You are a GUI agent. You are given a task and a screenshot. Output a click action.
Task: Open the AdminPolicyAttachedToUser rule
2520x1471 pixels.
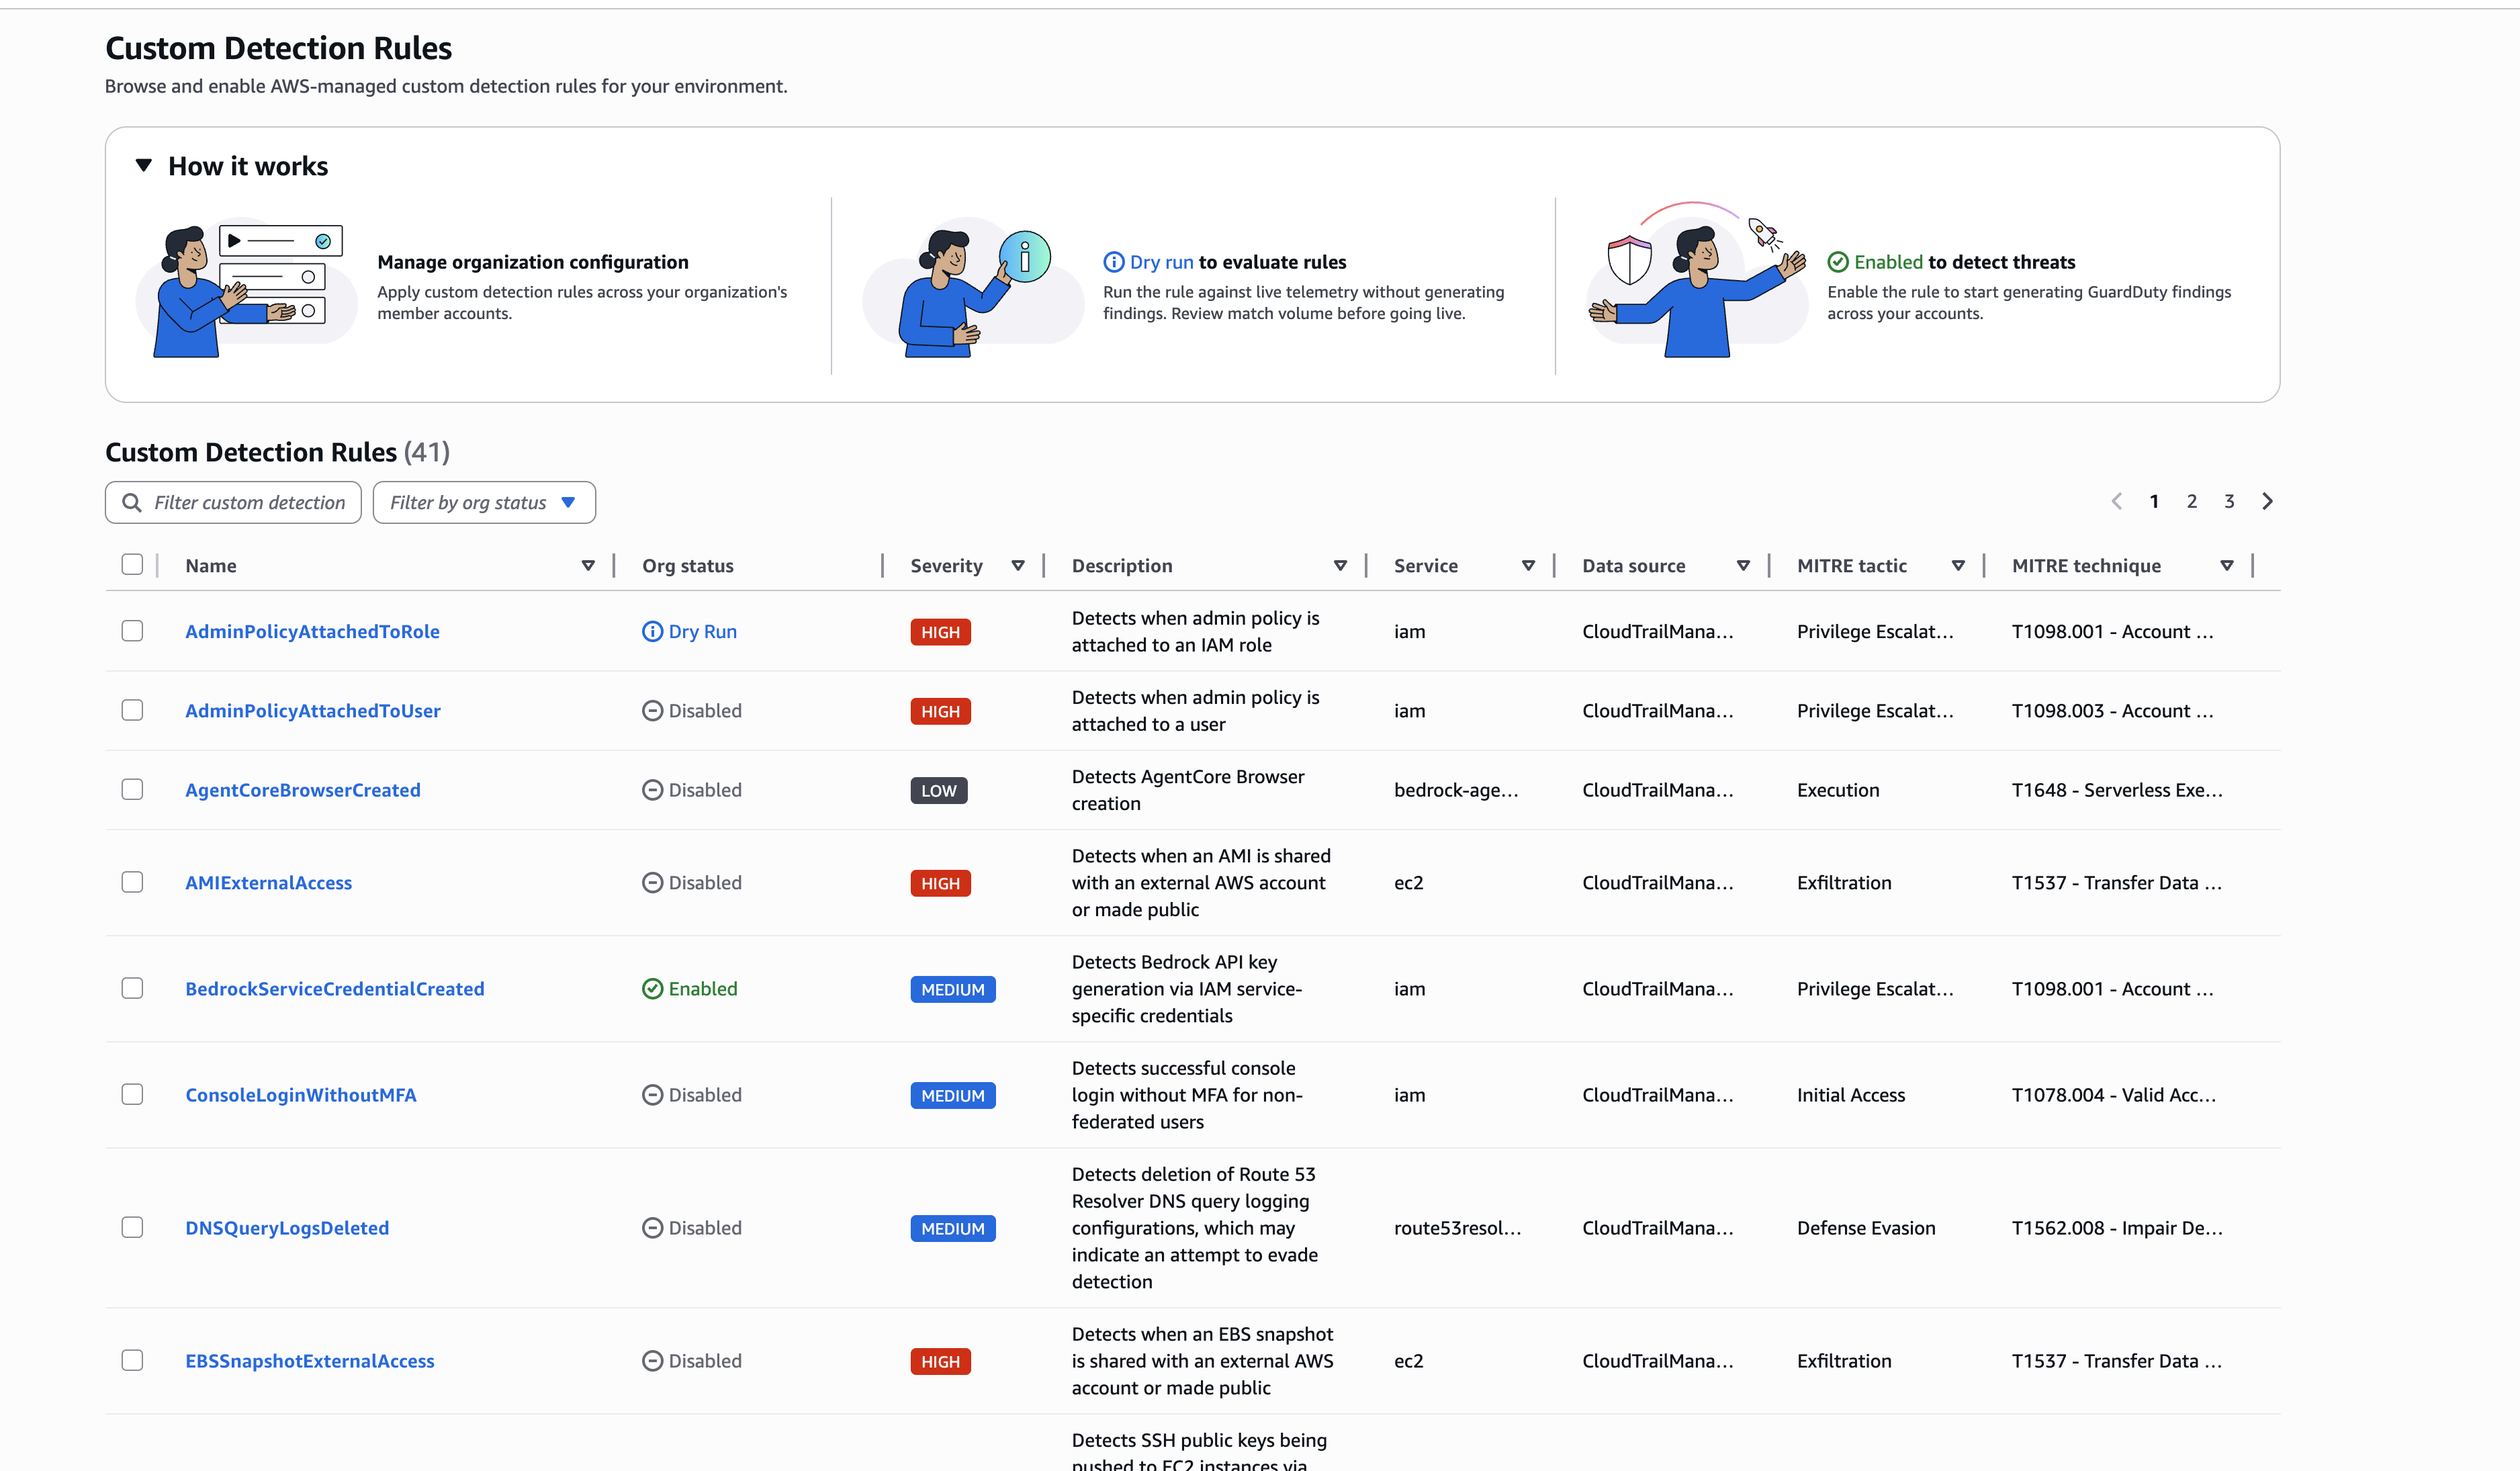point(313,711)
